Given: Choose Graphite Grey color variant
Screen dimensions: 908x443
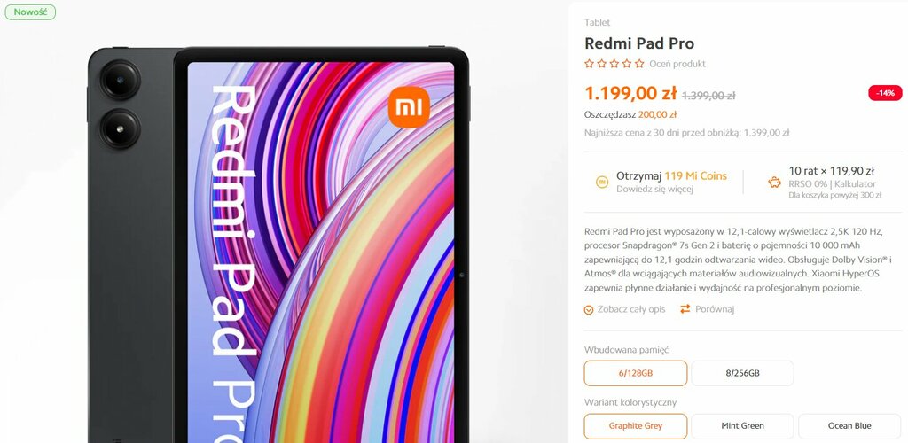Looking at the screenshot, I should 635,425.
